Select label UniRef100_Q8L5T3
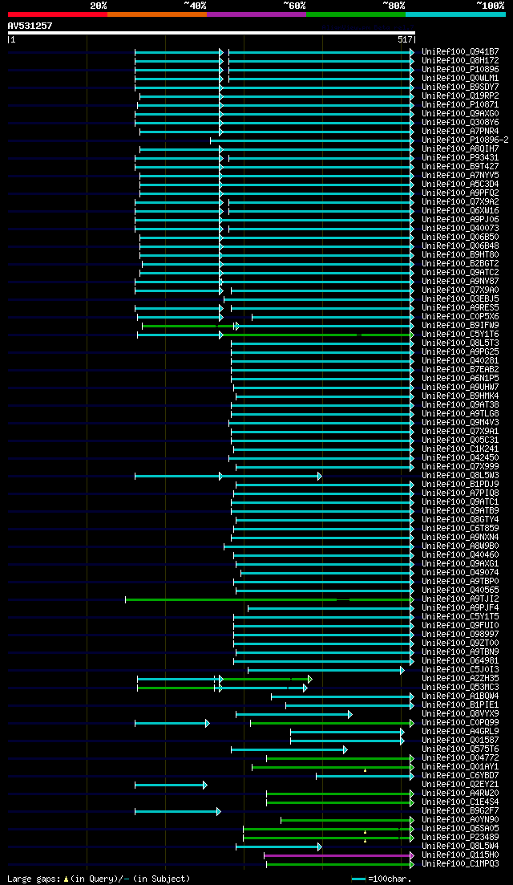Viewport: 513px width, 885px height. [461, 343]
